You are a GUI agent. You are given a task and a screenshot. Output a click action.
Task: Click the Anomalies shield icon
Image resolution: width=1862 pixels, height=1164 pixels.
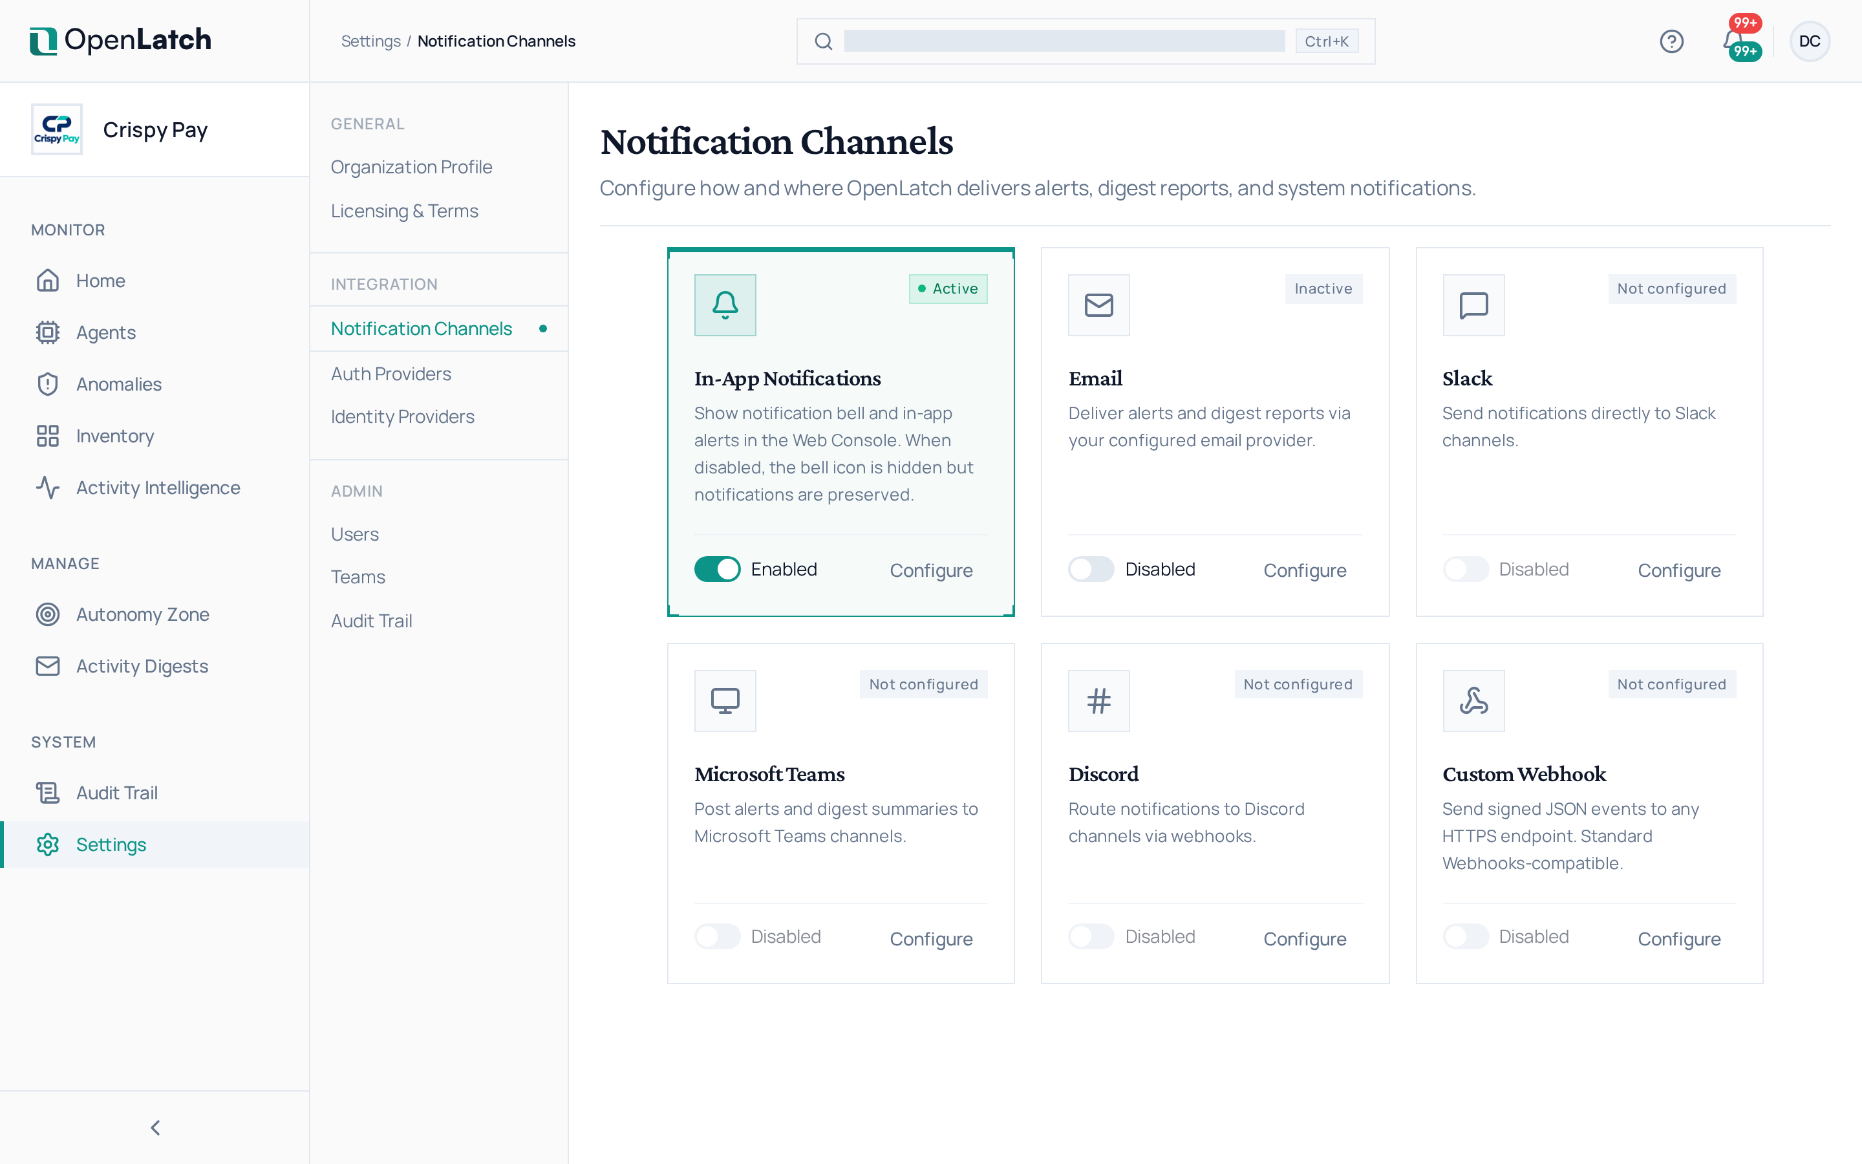click(48, 384)
